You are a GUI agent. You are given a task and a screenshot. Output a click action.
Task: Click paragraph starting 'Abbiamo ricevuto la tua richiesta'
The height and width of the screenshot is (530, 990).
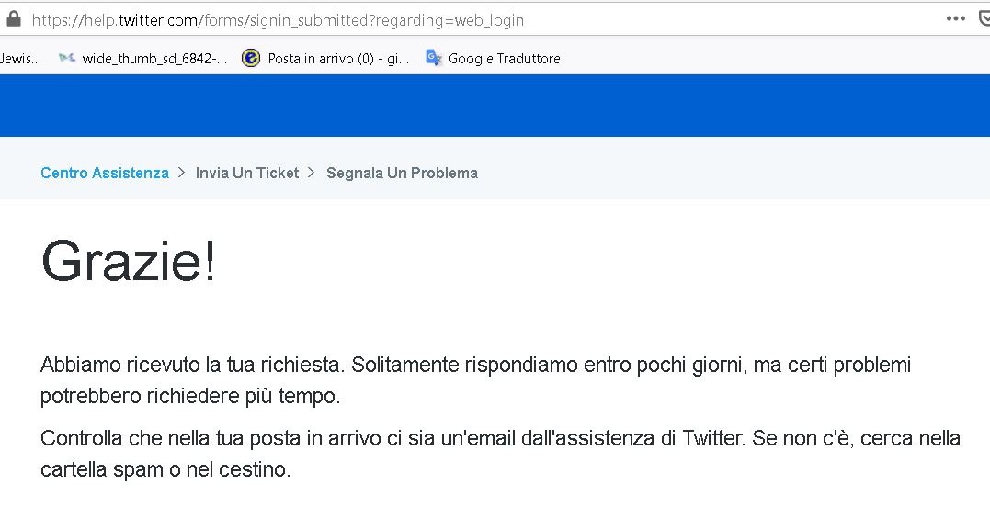[475, 380]
